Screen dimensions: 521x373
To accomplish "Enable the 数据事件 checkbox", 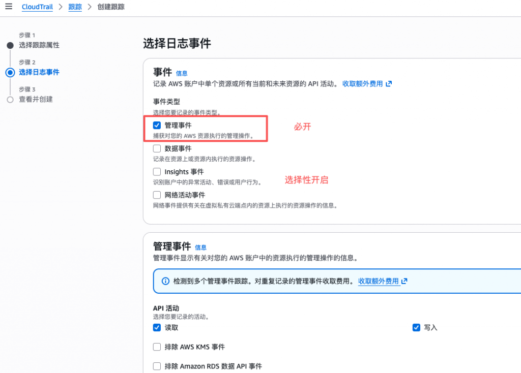I will tap(157, 148).
